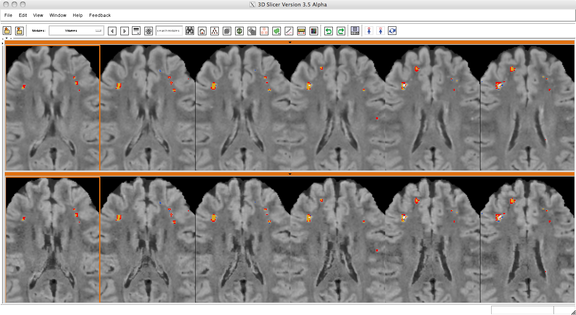
Task: Open the Window menu
Action: [x=58, y=15]
